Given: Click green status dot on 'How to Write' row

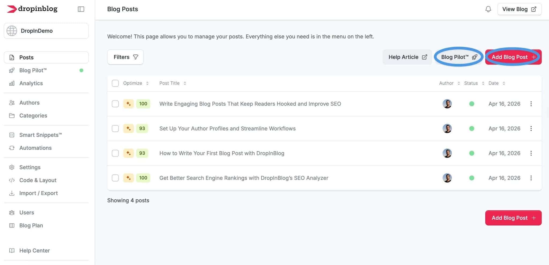Looking at the screenshot, I should [472, 153].
